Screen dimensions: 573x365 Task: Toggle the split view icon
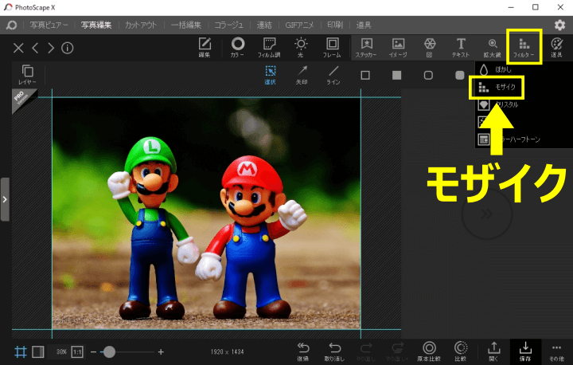(x=37, y=351)
